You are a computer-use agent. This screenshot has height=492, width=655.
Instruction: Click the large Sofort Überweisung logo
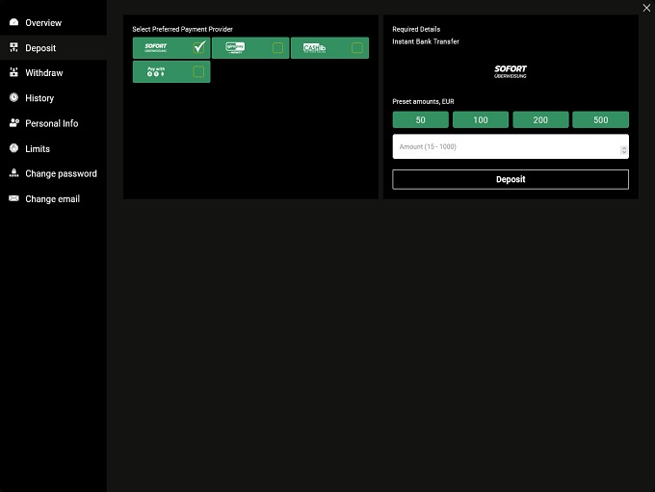511,71
